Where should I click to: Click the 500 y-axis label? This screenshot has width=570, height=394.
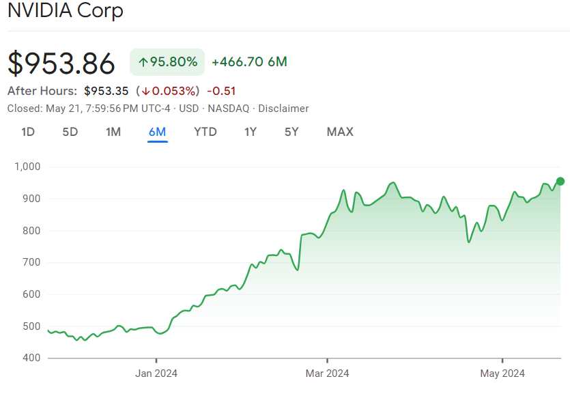[x=31, y=326]
